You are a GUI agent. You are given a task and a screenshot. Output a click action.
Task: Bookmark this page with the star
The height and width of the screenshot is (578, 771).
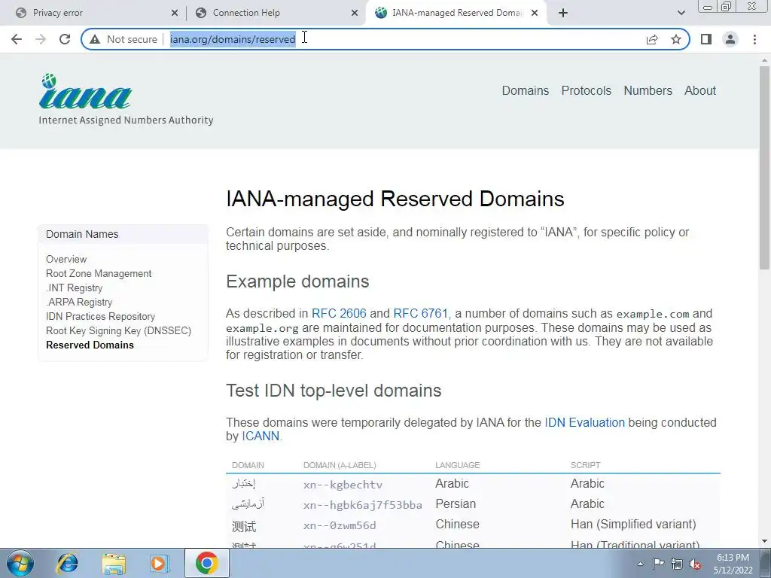tap(676, 39)
